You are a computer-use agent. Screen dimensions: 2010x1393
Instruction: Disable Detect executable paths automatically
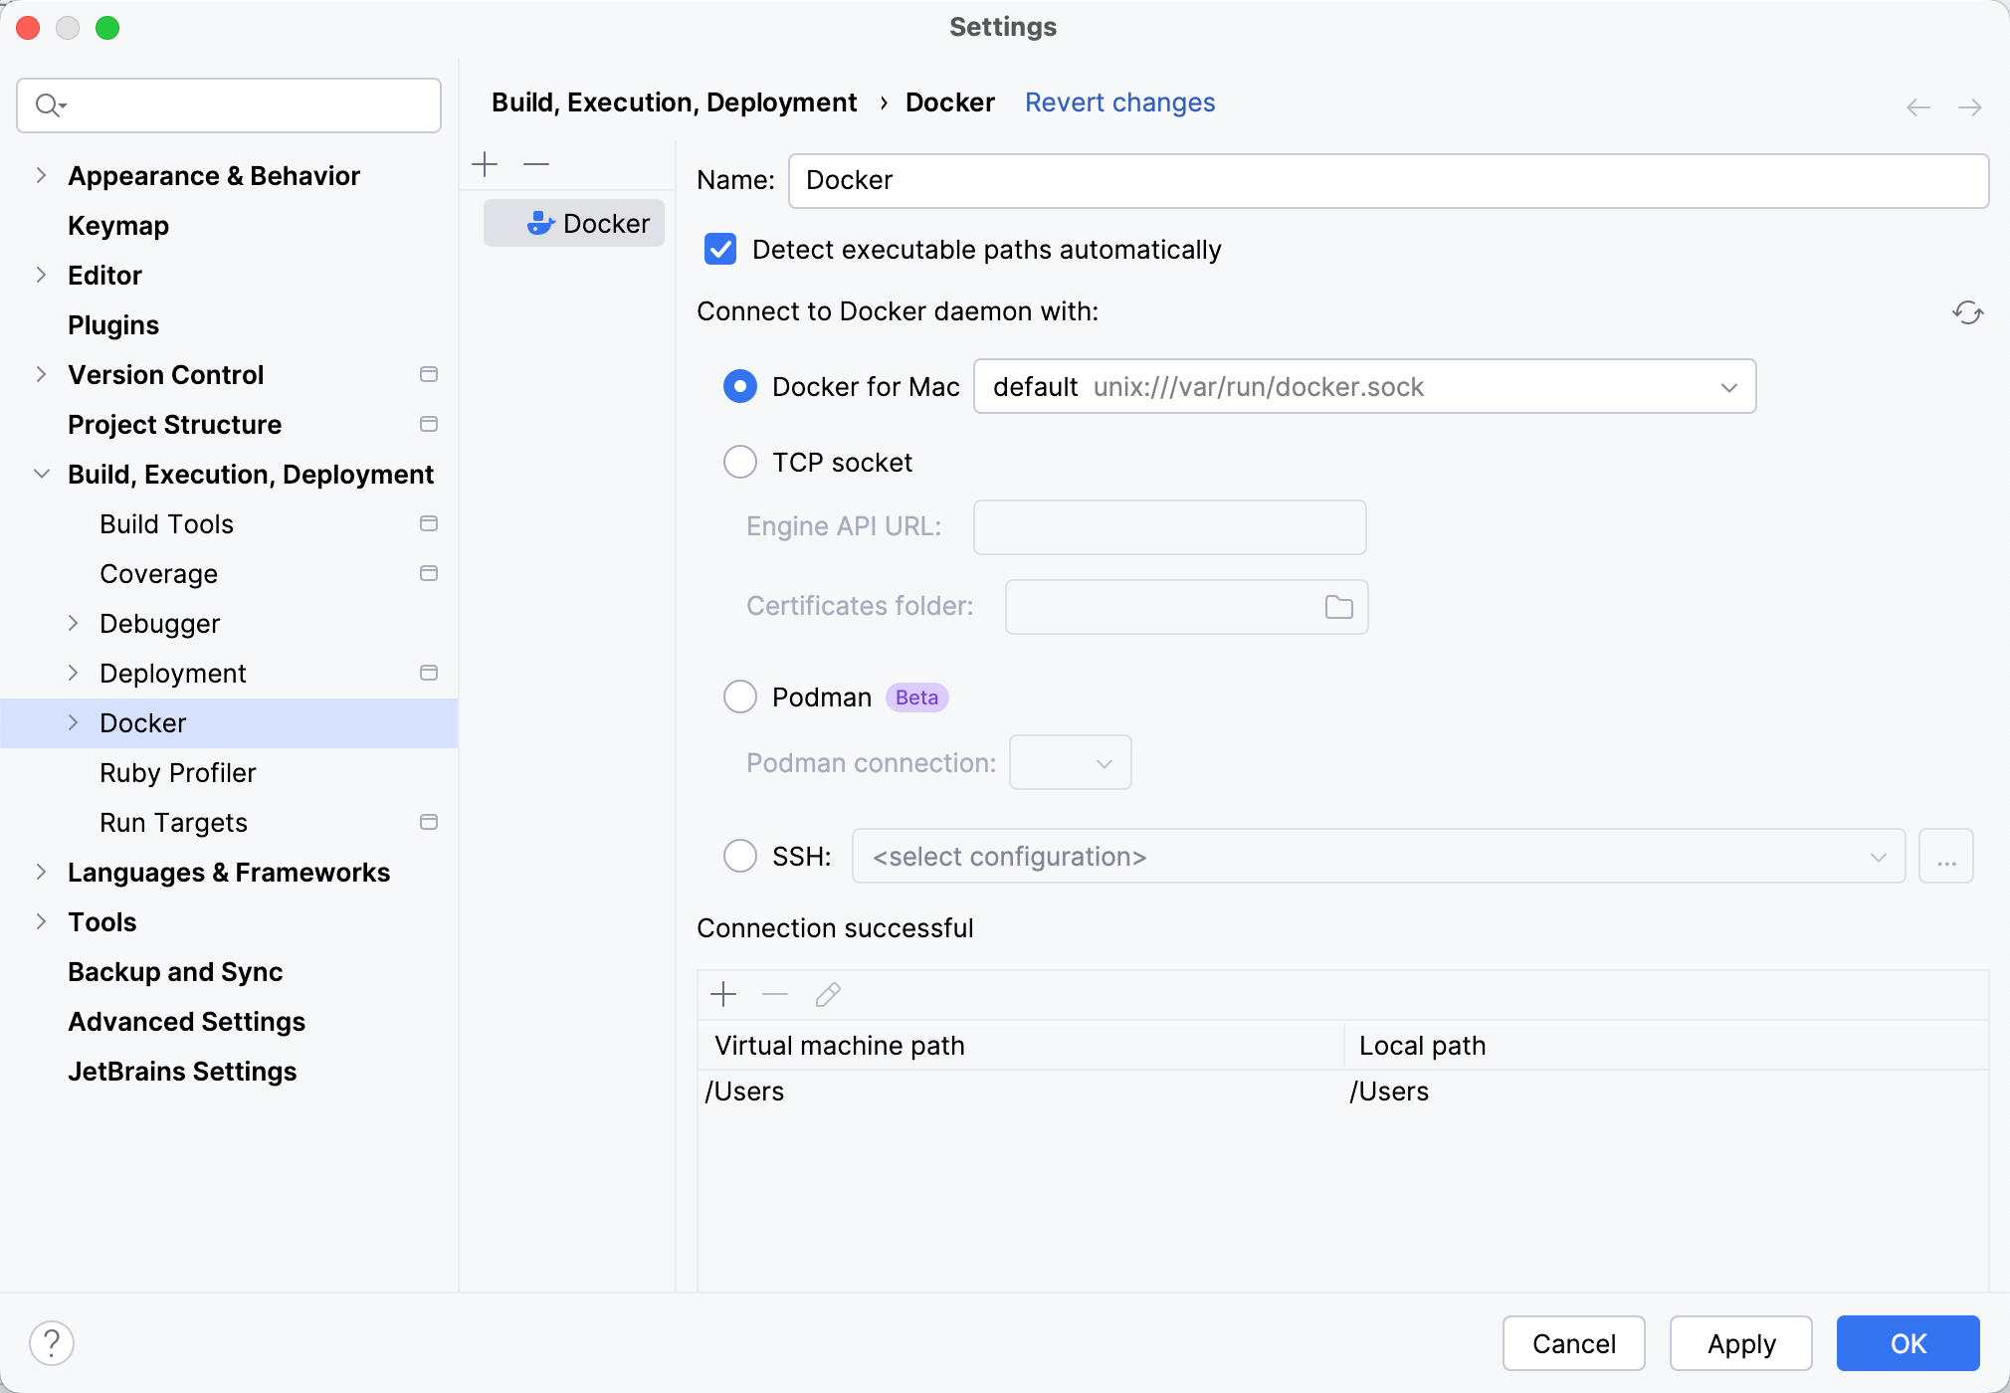719,250
